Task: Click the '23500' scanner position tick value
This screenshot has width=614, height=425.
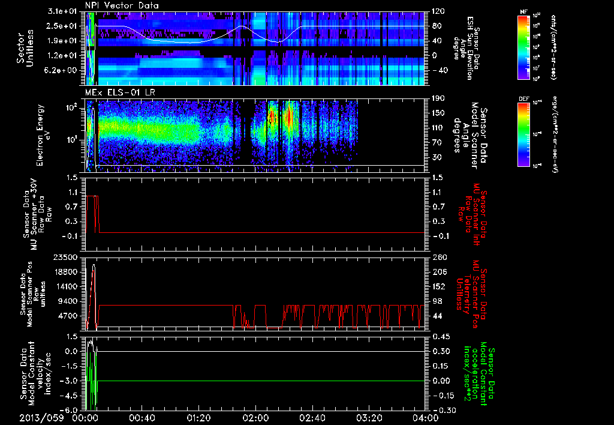Action: [65, 258]
